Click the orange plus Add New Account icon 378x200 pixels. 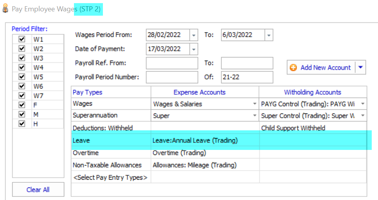pos(293,68)
